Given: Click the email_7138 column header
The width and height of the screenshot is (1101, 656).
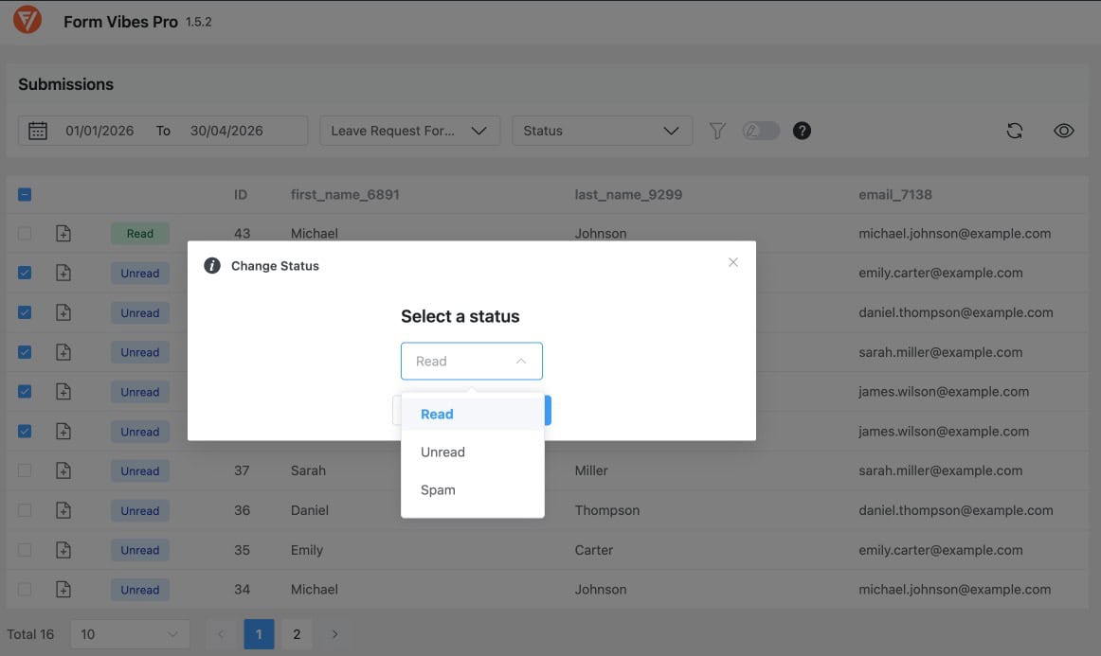Looking at the screenshot, I should point(895,194).
